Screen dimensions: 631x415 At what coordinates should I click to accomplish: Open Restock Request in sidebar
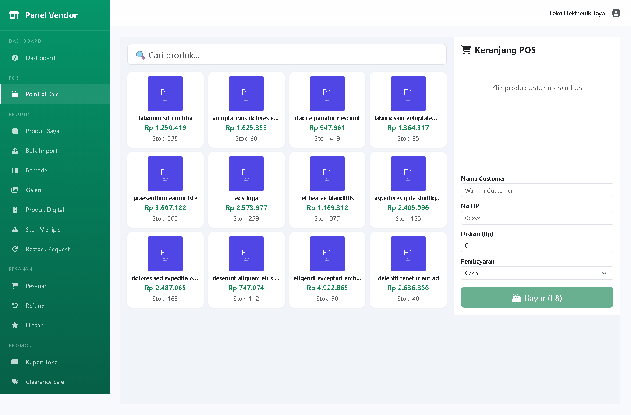tap(55, 249)
